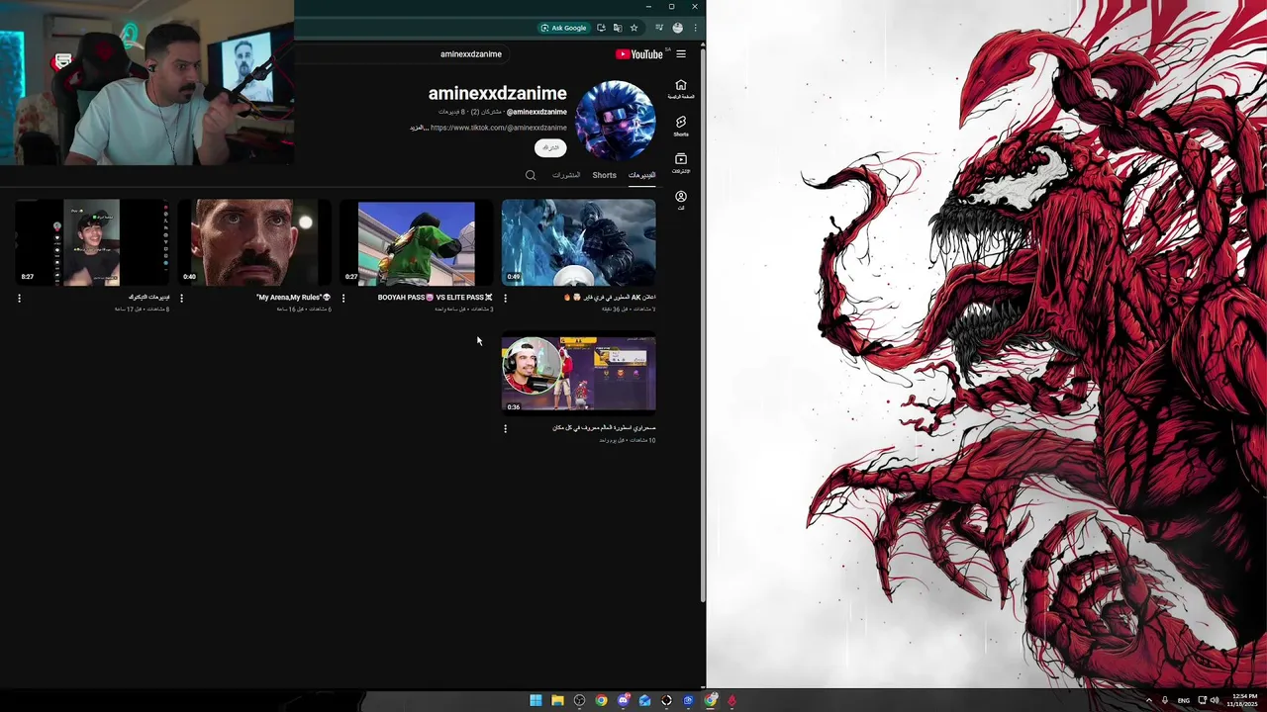The height and width of the screenshot is (712, 1267).
Task: Open the clock showing 12:54 PM
Action: 1243,700
